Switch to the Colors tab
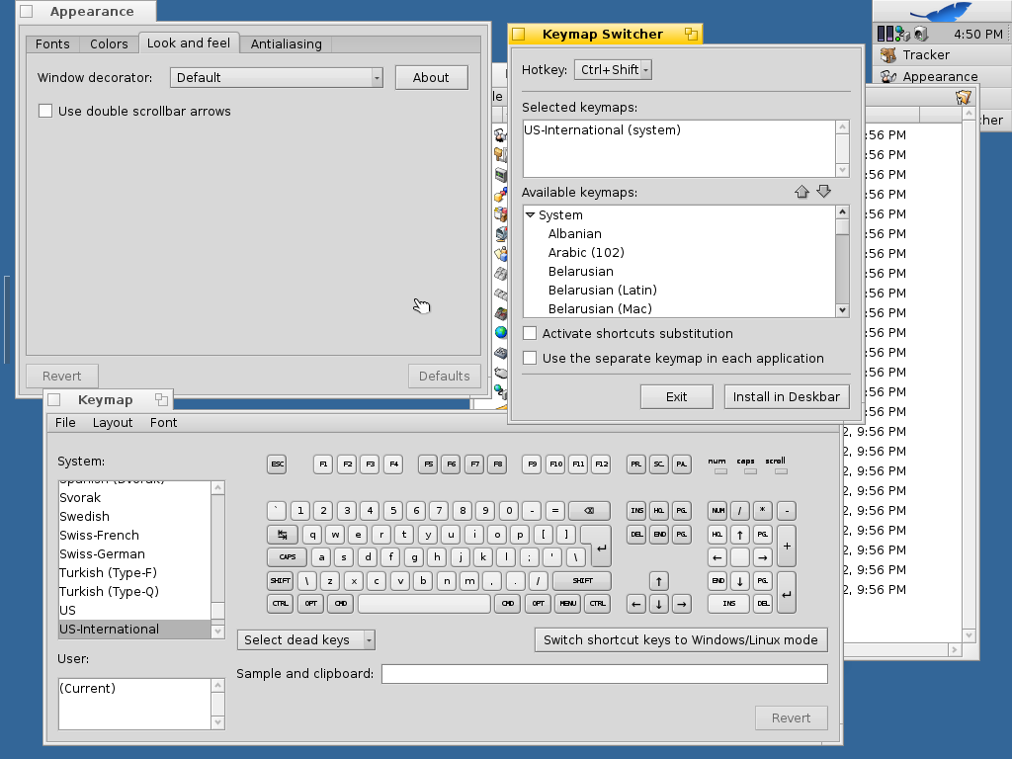The height and width of the screenshot is (759, 1012). (x=109, y=43)
